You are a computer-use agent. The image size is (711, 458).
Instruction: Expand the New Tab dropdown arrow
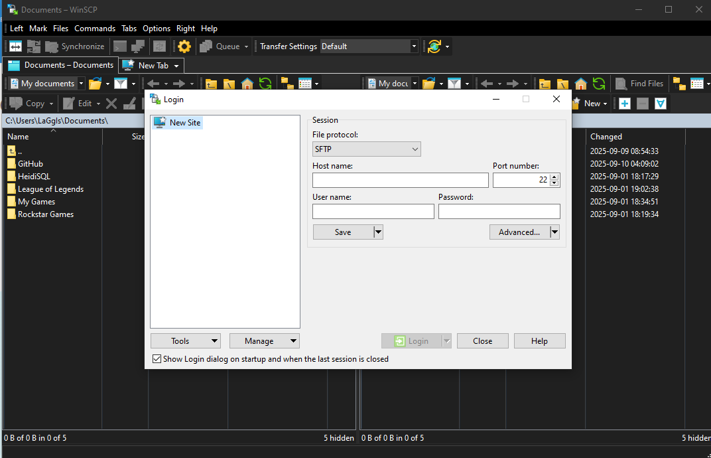[x=176, y=66]
